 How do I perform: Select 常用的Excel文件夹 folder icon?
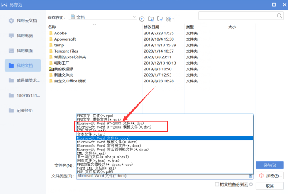[51, 57]
